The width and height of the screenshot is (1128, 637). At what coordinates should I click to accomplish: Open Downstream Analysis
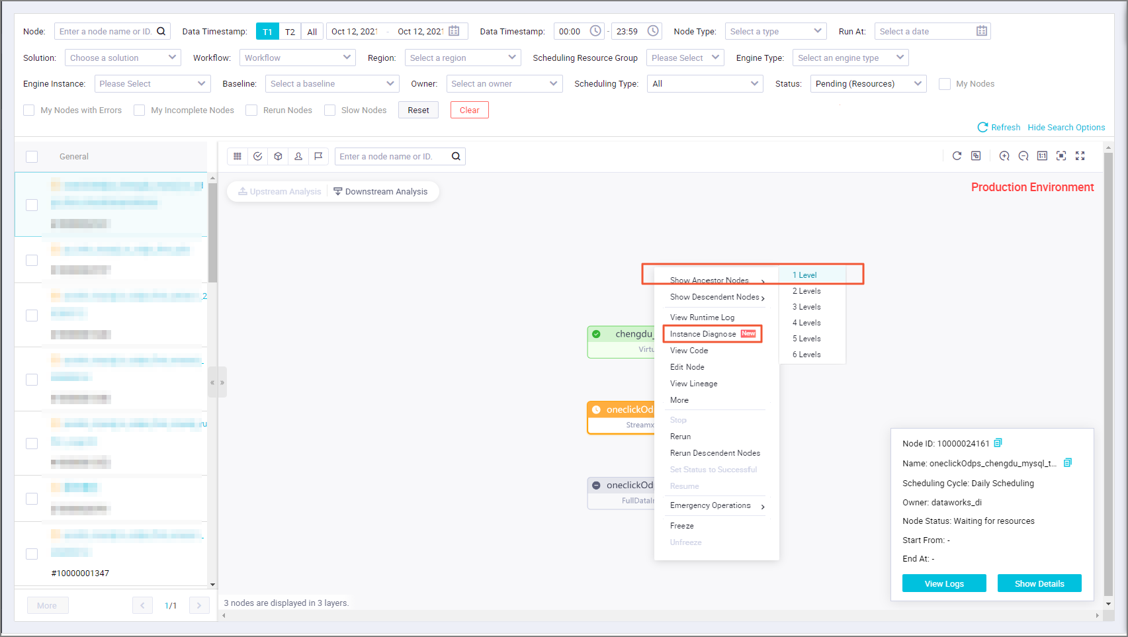click(381, 192)
